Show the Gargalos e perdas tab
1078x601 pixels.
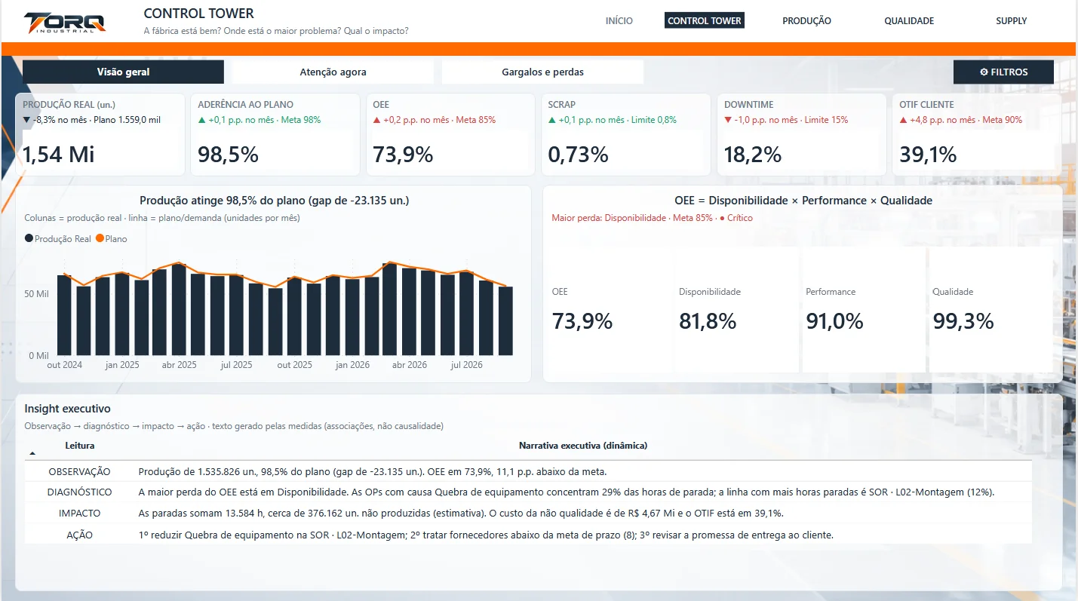click(x=542, y=72)
